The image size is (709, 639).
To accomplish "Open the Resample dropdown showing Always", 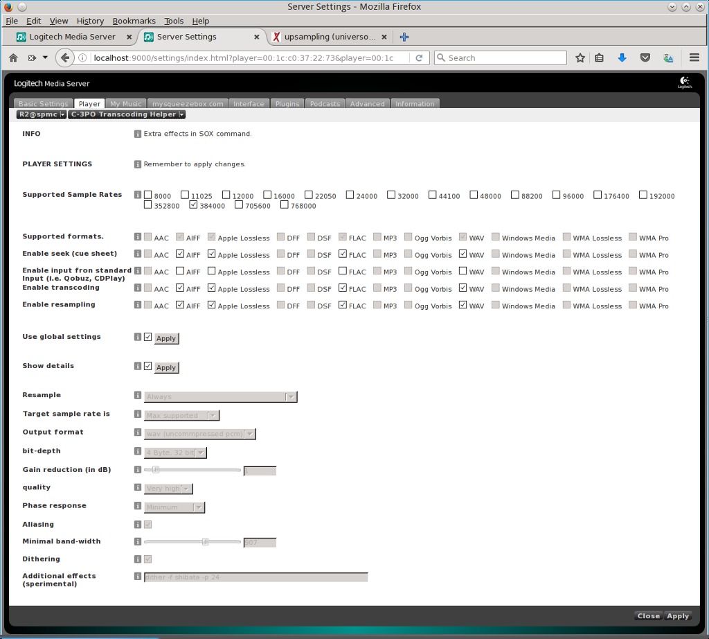I will click(x=221, y=397).
